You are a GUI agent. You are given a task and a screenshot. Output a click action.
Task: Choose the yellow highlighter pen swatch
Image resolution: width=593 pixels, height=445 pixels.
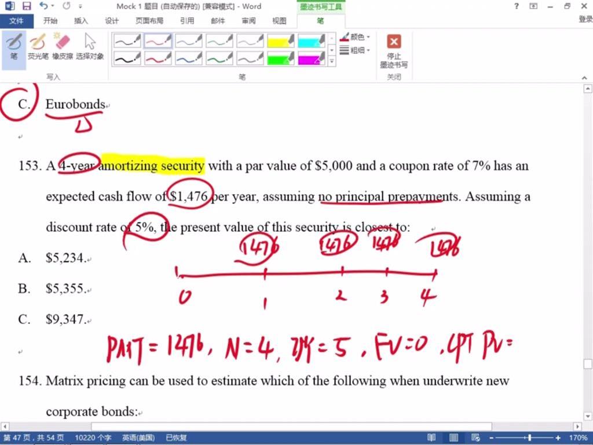pyautogui.click(x=280, y=41)
